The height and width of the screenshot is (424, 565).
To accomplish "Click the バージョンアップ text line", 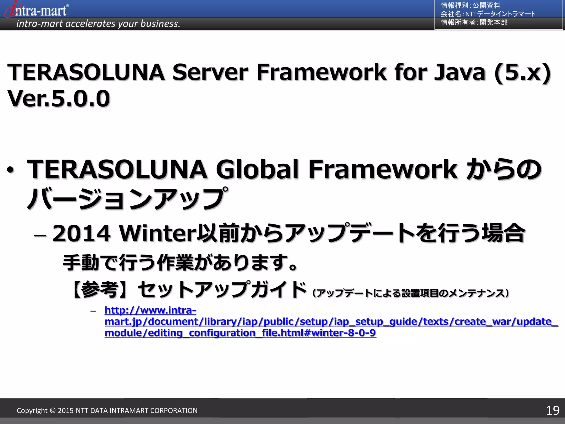I will coord(127,198).
